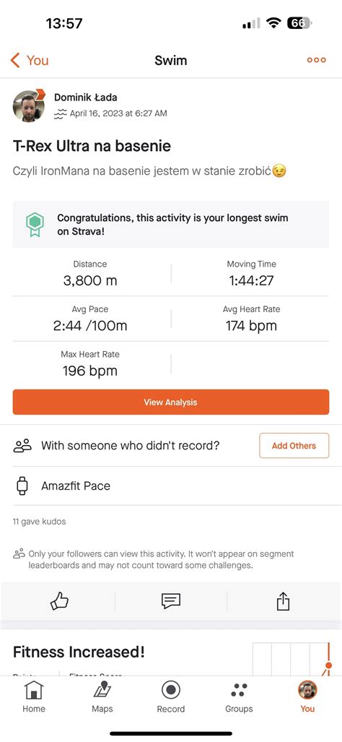
Task: Tap the longest swim achievement badge icon
Action: 35,224
